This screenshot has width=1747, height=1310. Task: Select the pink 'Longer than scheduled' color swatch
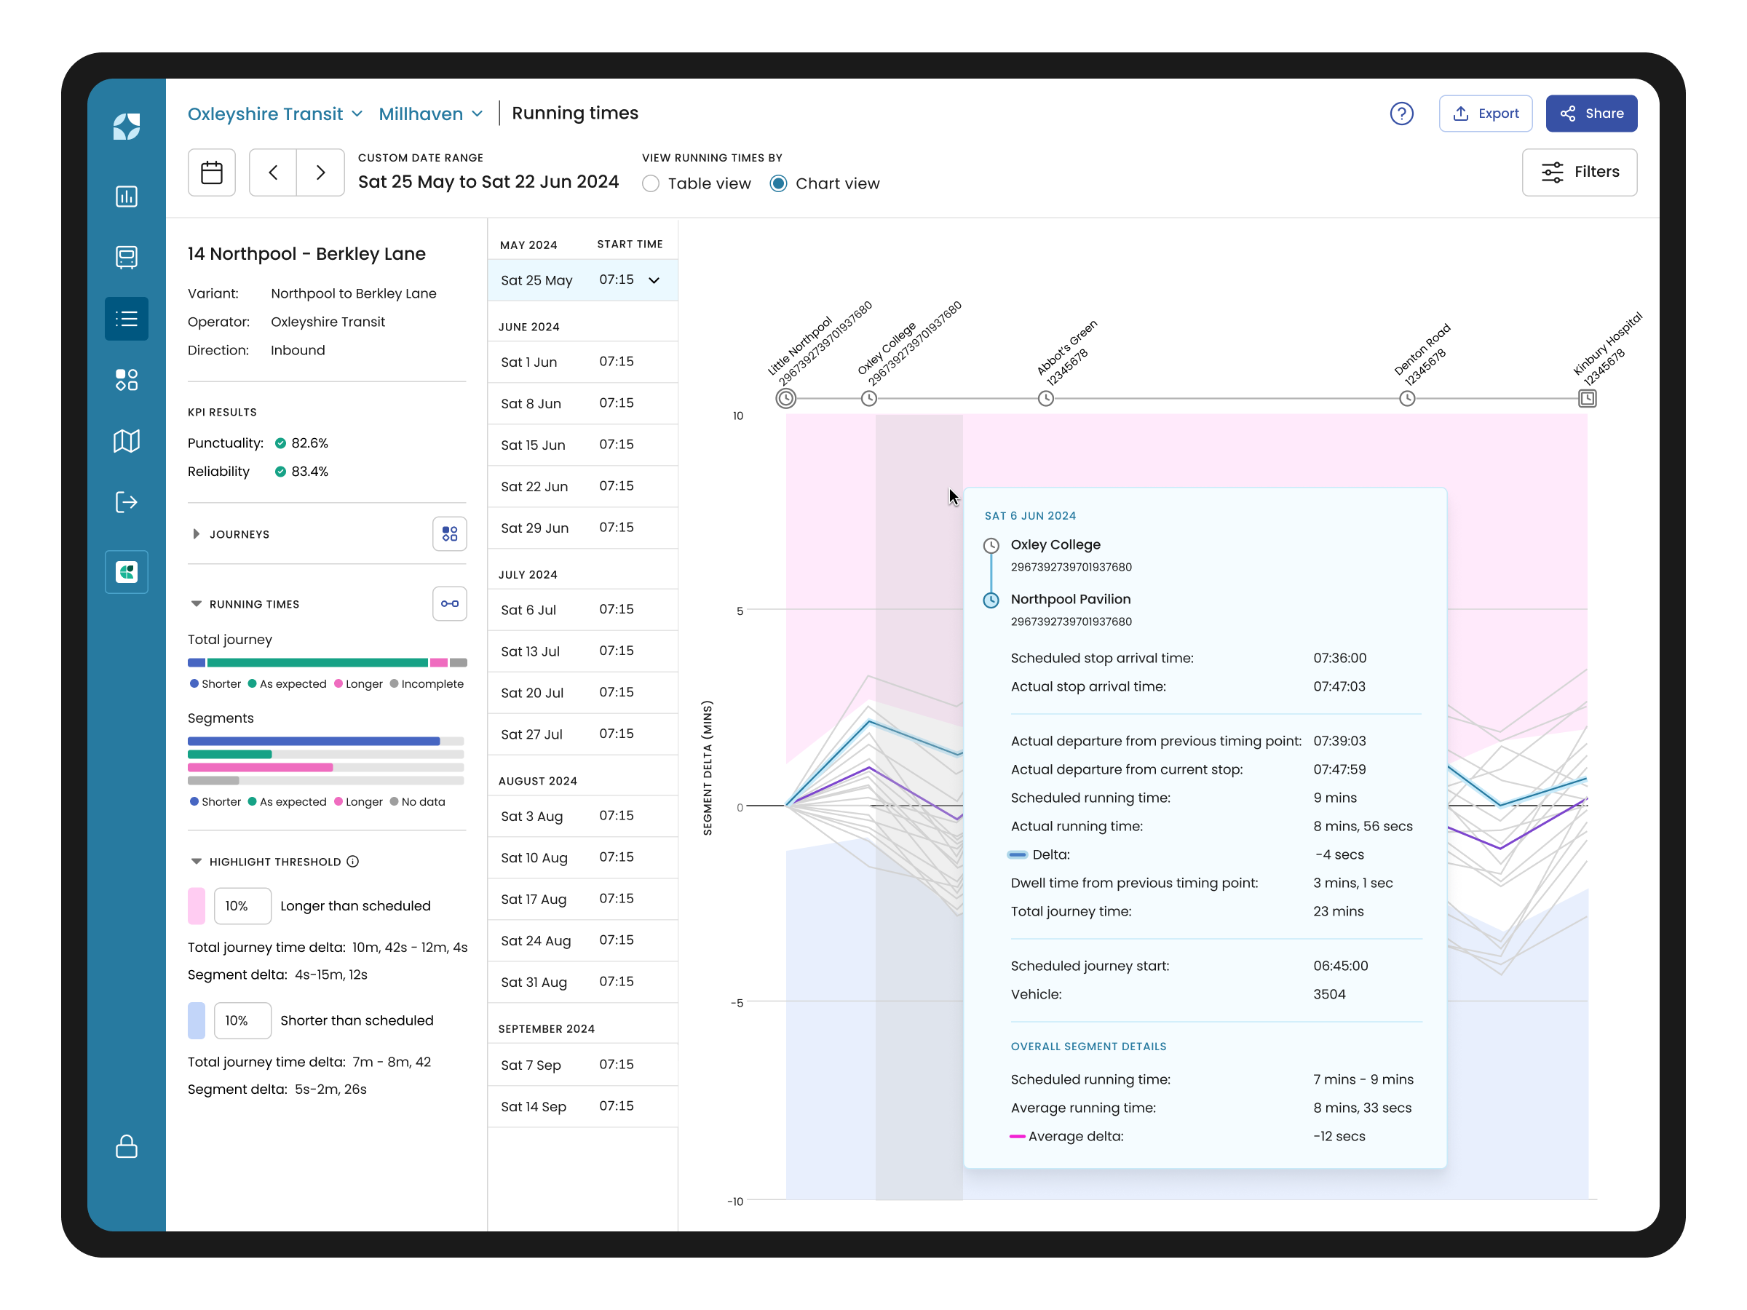(x=196, y=905)
